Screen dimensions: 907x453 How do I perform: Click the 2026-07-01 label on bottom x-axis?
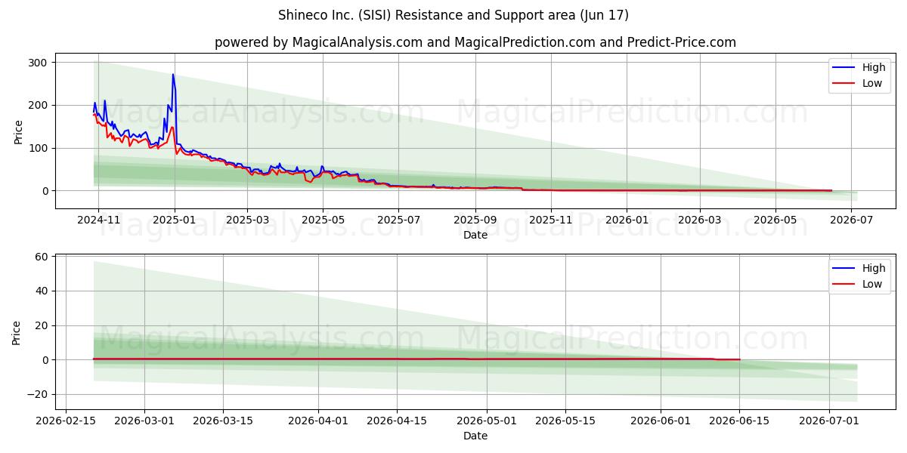coord(829,421)
